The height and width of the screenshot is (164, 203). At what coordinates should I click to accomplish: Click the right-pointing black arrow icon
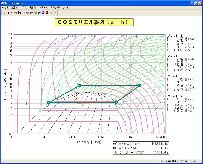point(39,13)
